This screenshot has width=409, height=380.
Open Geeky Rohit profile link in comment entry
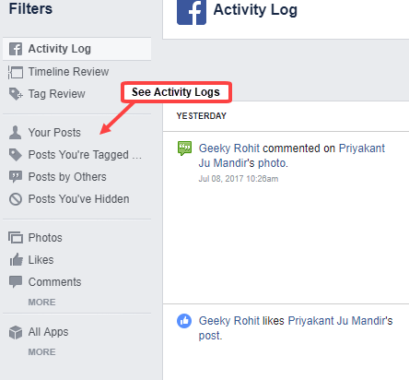(229, 148)
